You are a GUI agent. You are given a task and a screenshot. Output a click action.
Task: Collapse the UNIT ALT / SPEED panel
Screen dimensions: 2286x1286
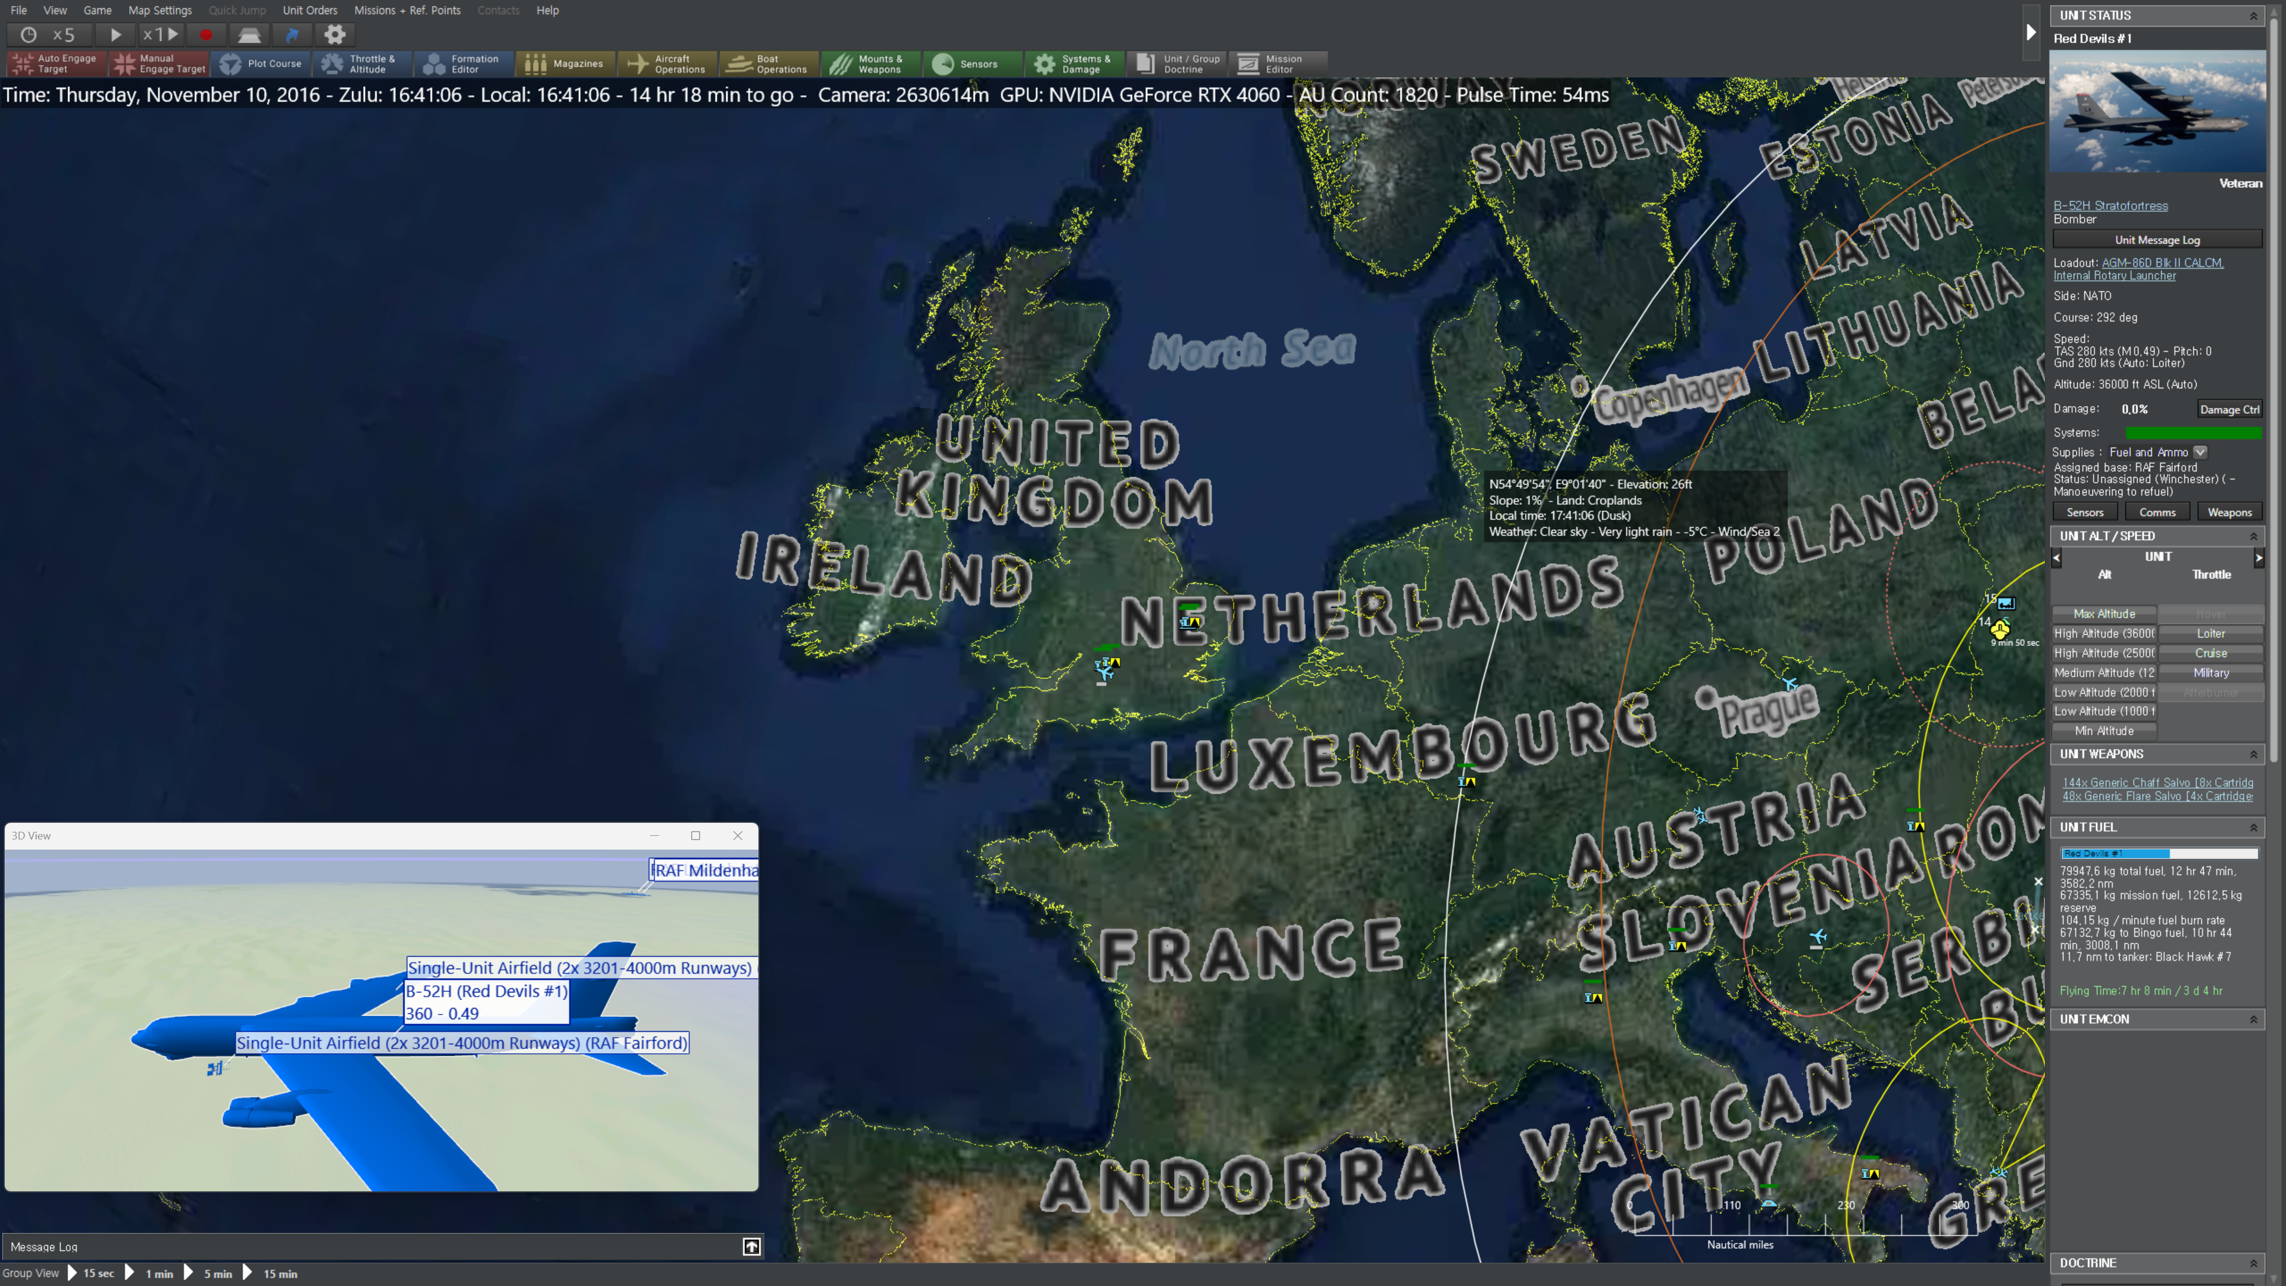point(2253,536)
